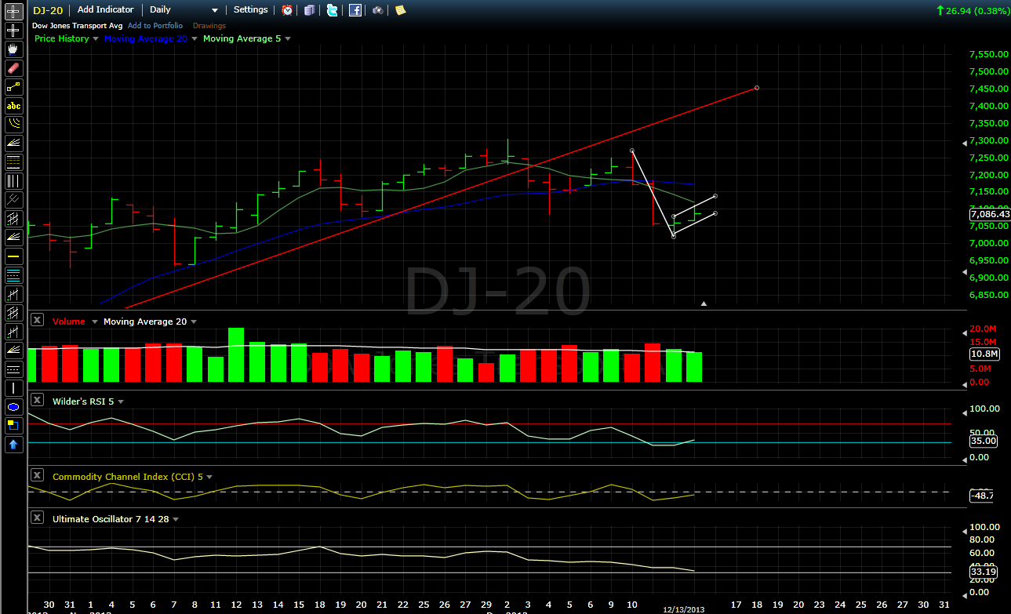The width and height of the screenshot is (1011, 614).
Task: Expand the Volume label dropdown arrow
Action: (95, 322)
